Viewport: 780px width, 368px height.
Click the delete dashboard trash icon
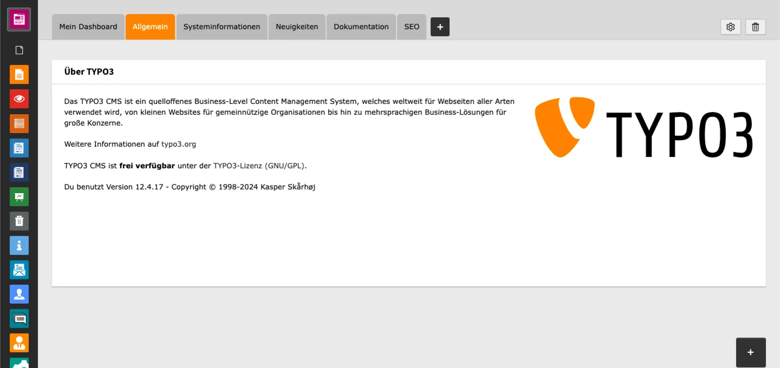[755, 27]
